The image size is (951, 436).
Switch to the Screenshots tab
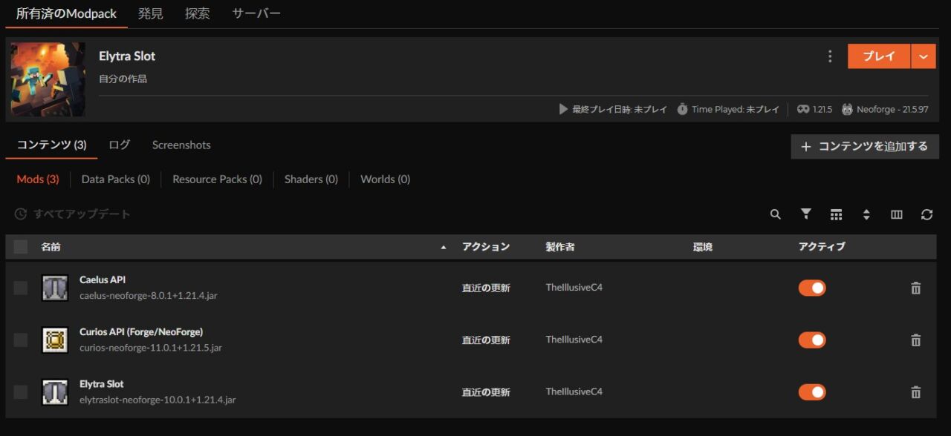point(181,145)
